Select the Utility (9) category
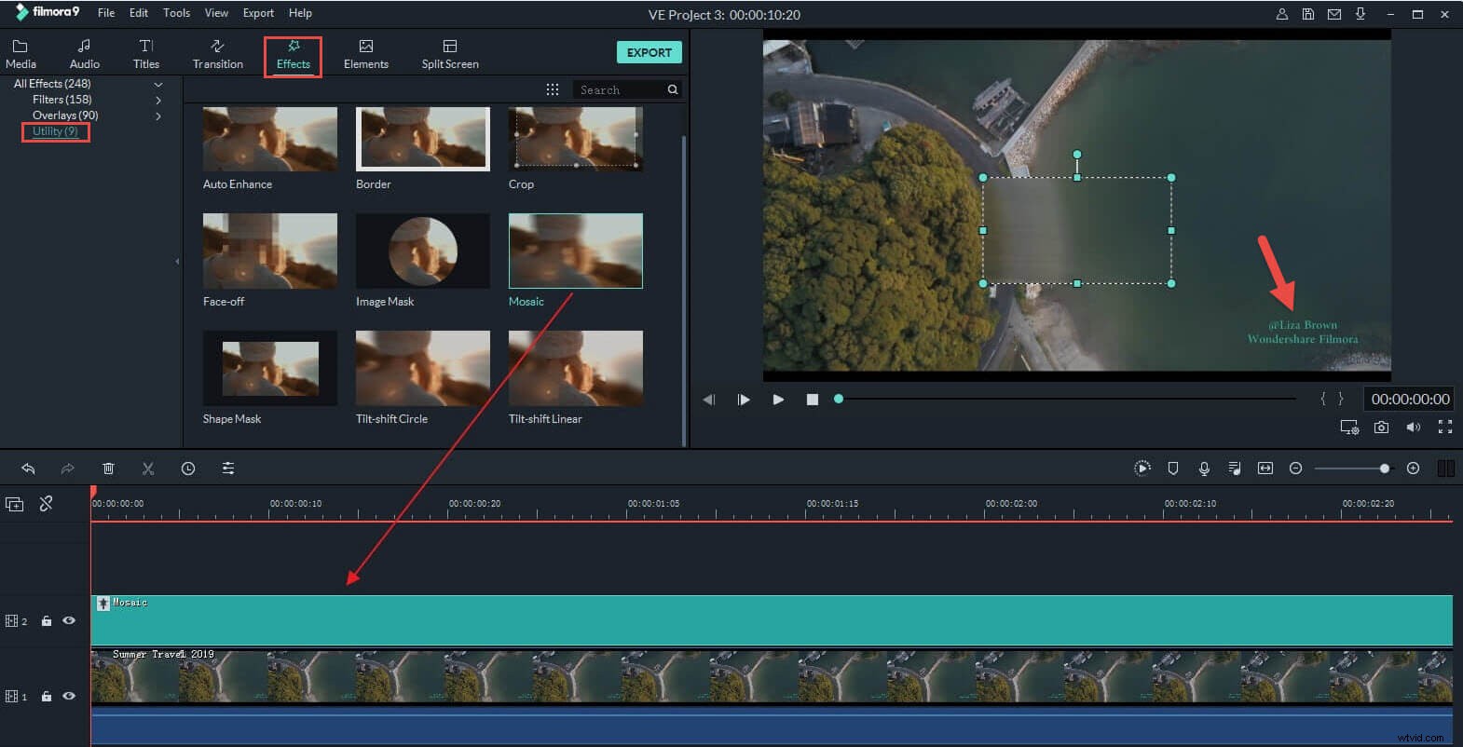The height and width of the screenshot is (747, 1463). click(x=55, y=131)
